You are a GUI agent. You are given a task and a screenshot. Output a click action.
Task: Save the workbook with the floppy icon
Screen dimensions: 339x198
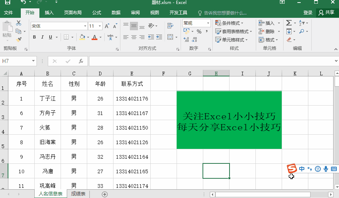click(8, 2)
